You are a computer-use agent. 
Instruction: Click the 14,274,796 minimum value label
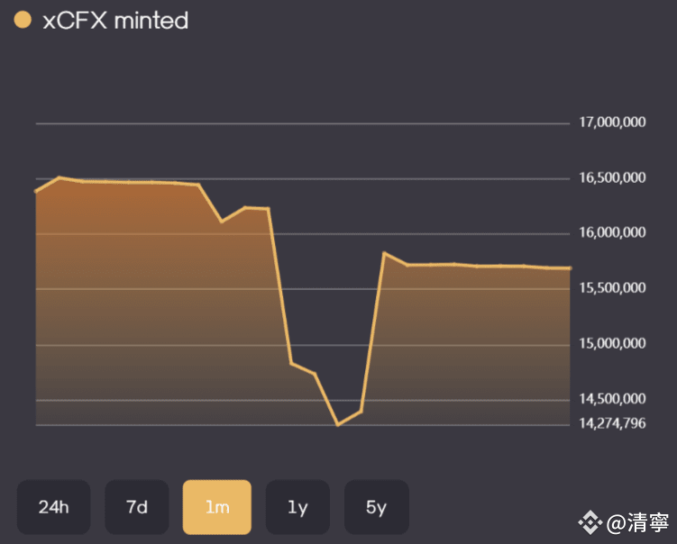pyautogui.click(x=612, y=422)
